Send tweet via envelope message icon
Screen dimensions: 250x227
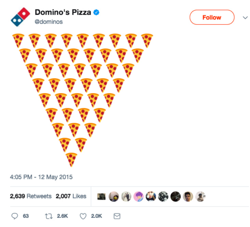117,216
